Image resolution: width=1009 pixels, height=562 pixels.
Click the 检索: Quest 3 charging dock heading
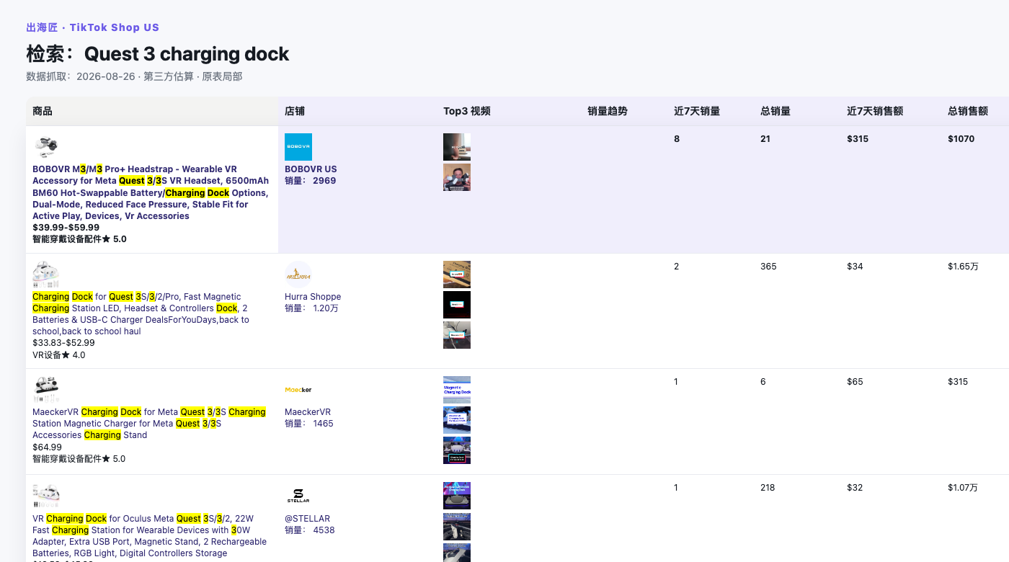pyautogui.click(x=158, y=54)
